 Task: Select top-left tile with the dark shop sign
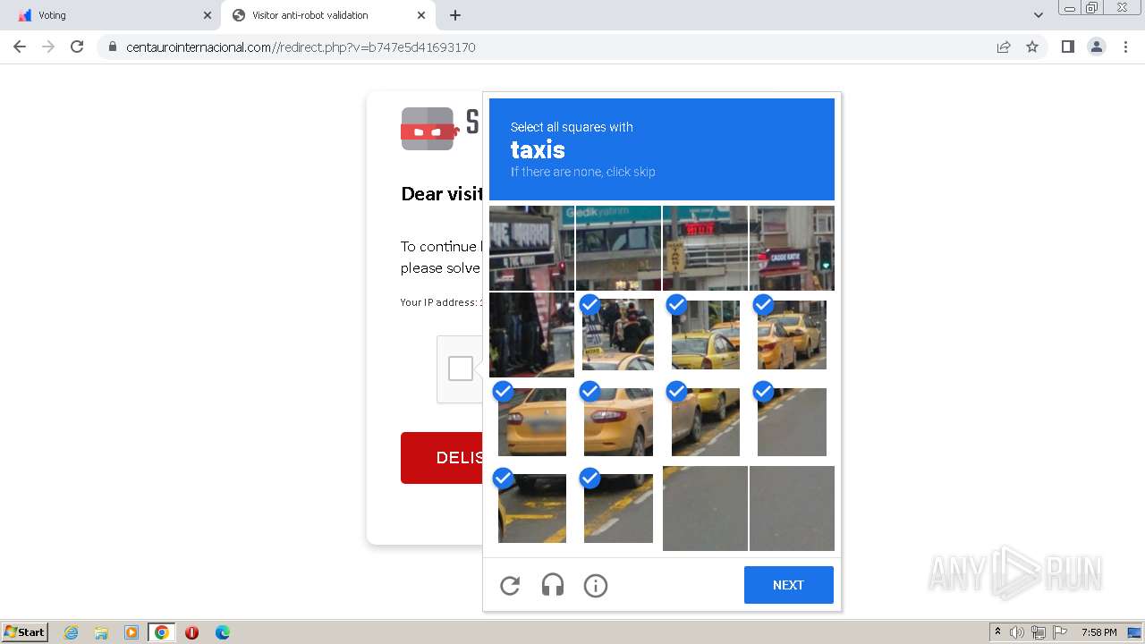point(531,248)
